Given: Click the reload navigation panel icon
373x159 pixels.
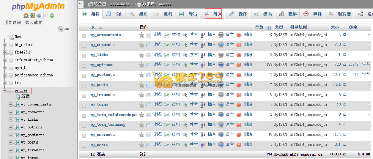Looking at the screenshot, I should click(x=52, y=16).
